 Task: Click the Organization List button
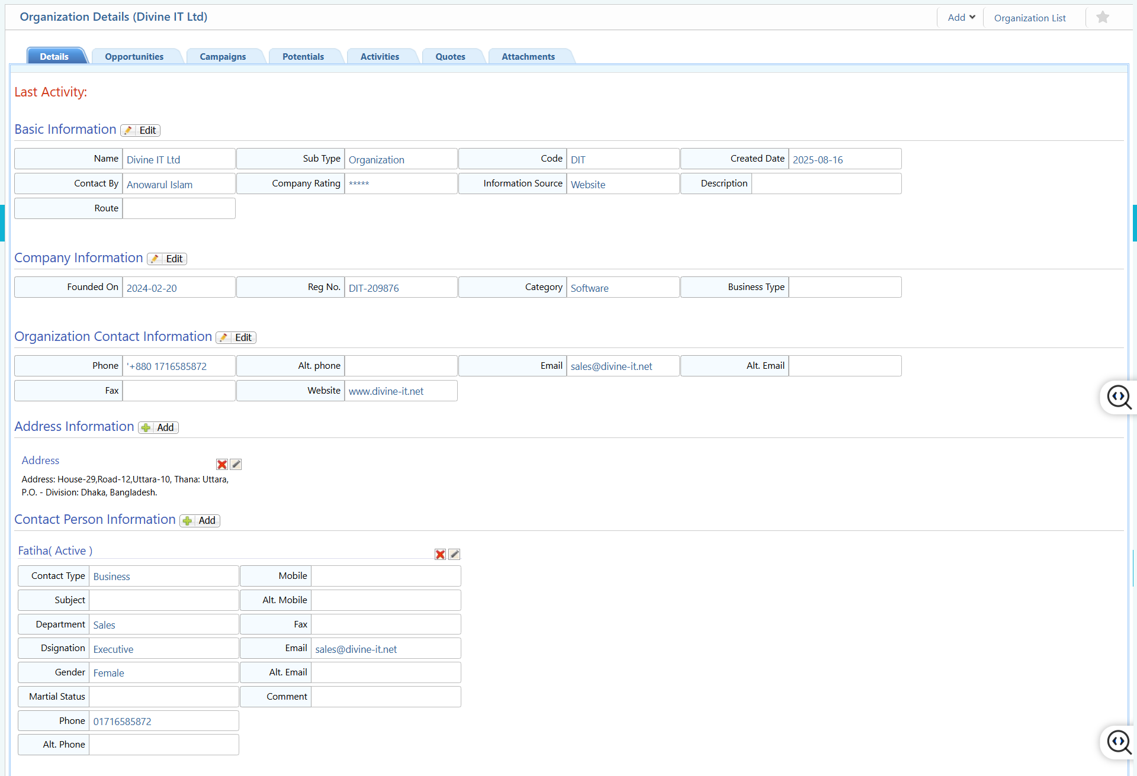pyautogui.click(x=1030, y=18)
